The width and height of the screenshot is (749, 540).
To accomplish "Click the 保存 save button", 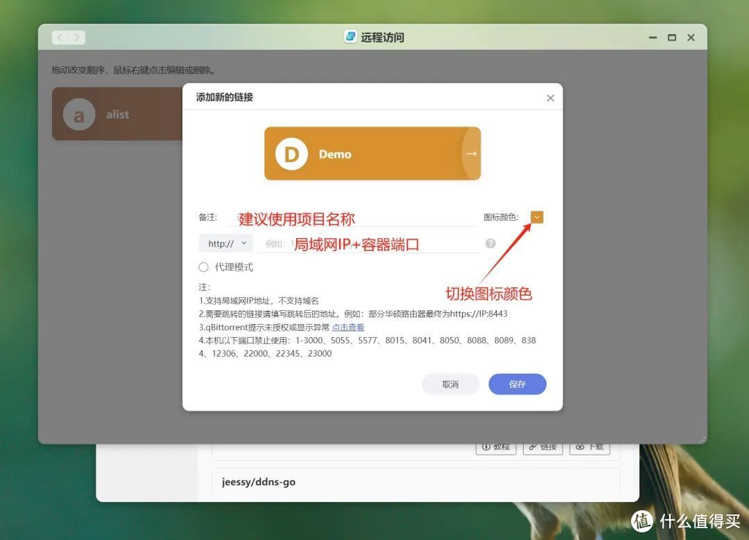I will click(517, 384).
